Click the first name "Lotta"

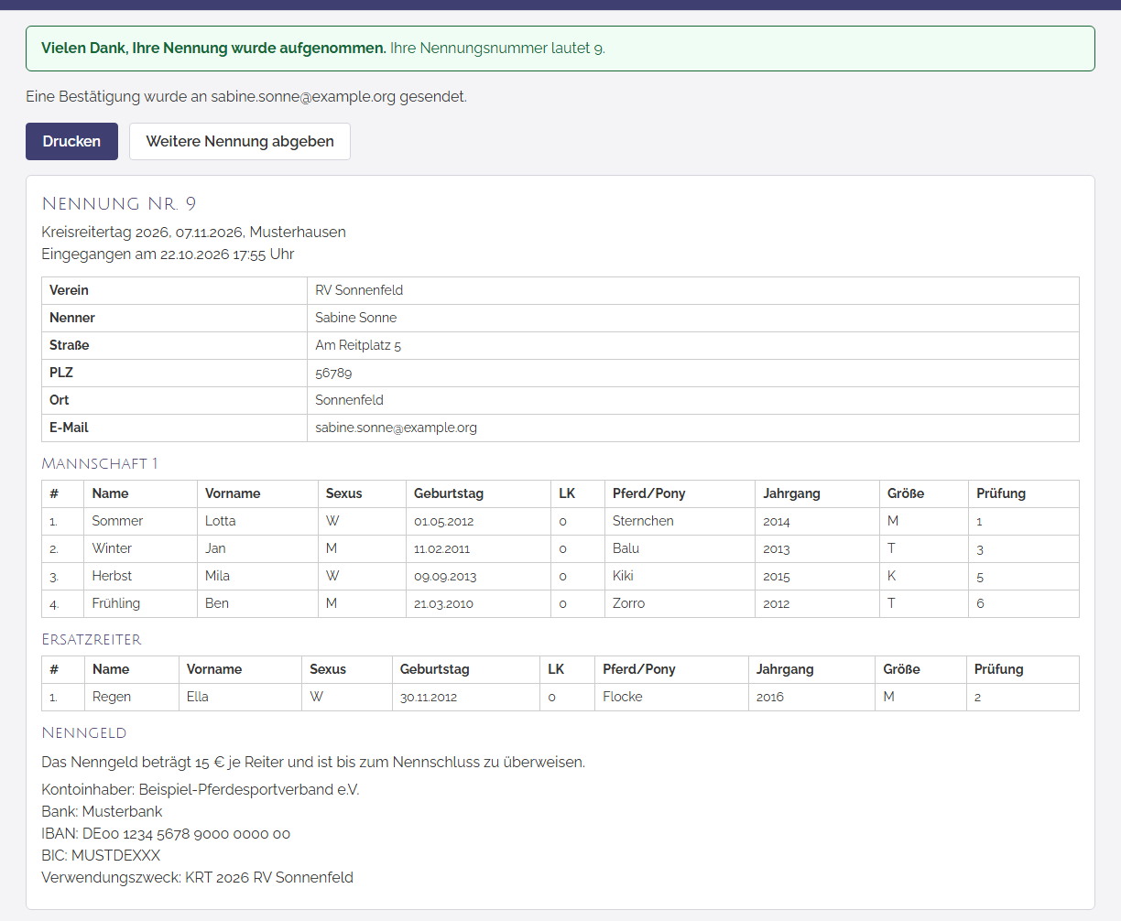point(220,521)
